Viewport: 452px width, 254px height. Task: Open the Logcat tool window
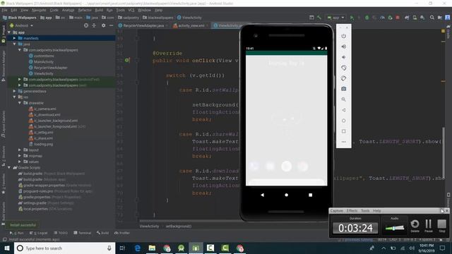pos(39,233)
